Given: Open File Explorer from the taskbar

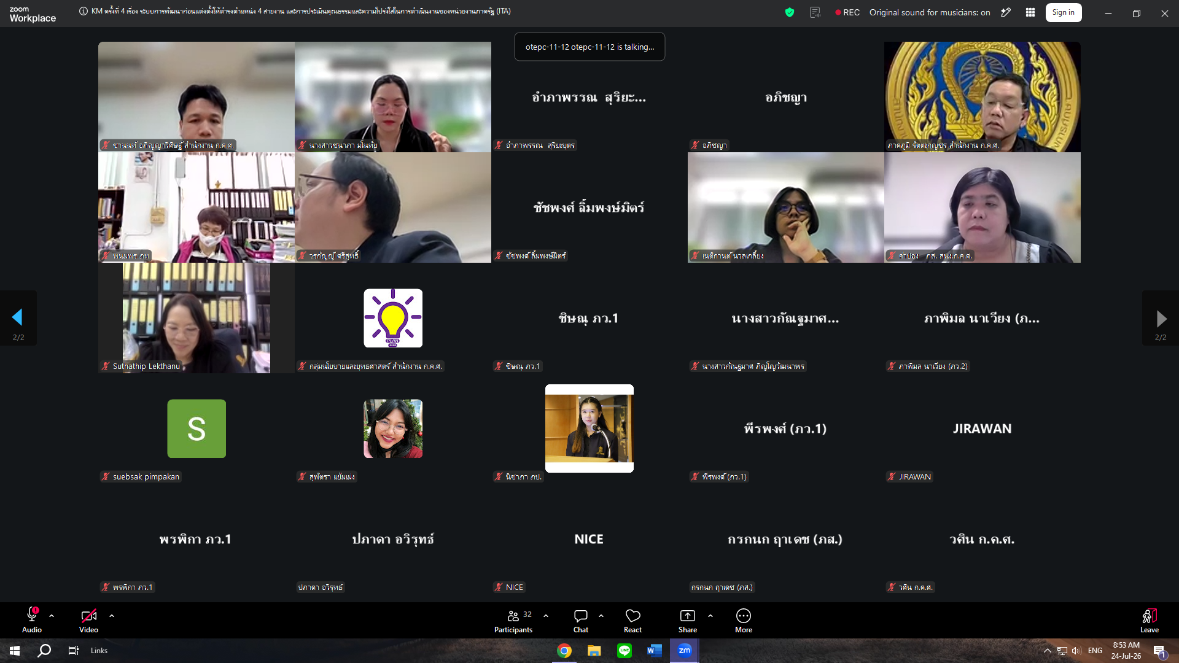Looking at the screenshot, I should 594,651.
